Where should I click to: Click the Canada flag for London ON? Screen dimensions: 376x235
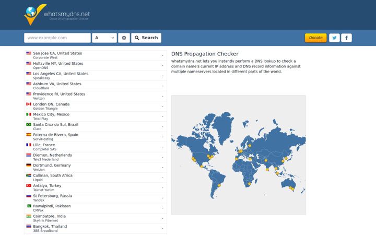click(x=29, y=104)
